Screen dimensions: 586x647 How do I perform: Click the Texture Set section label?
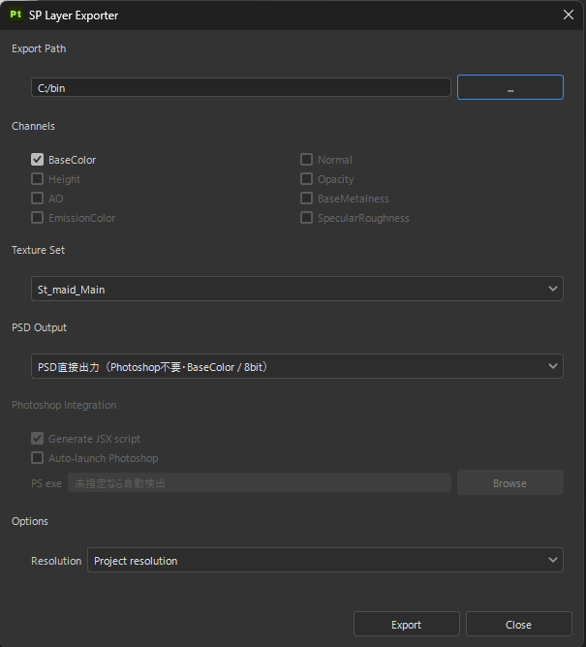point(38,250)
